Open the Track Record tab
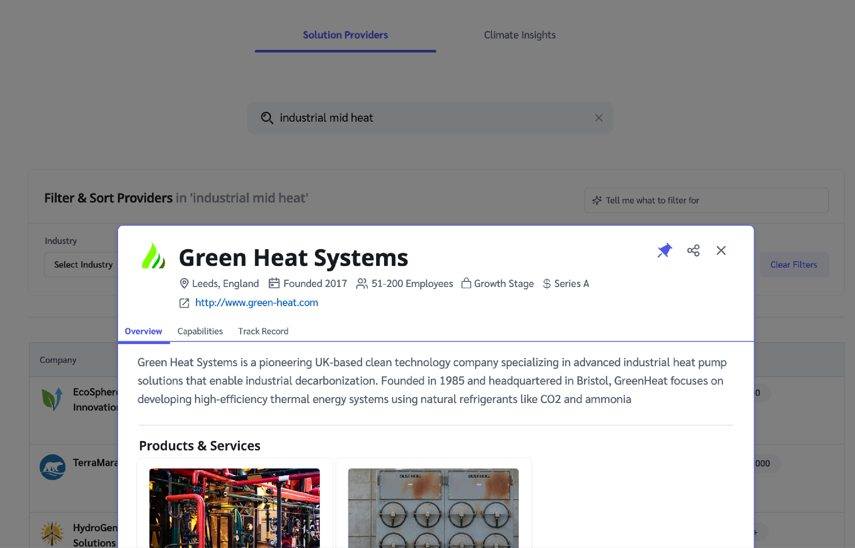The width and height of the screenshot is (855, 548). click(x=263, y=331)
